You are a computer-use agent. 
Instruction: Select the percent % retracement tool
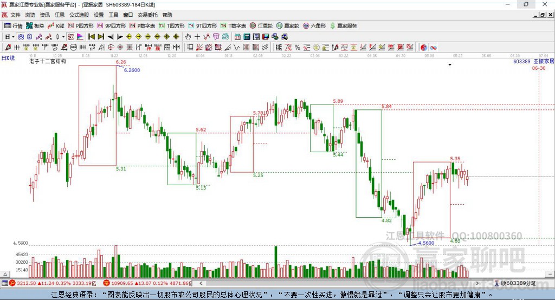(298, 48)
